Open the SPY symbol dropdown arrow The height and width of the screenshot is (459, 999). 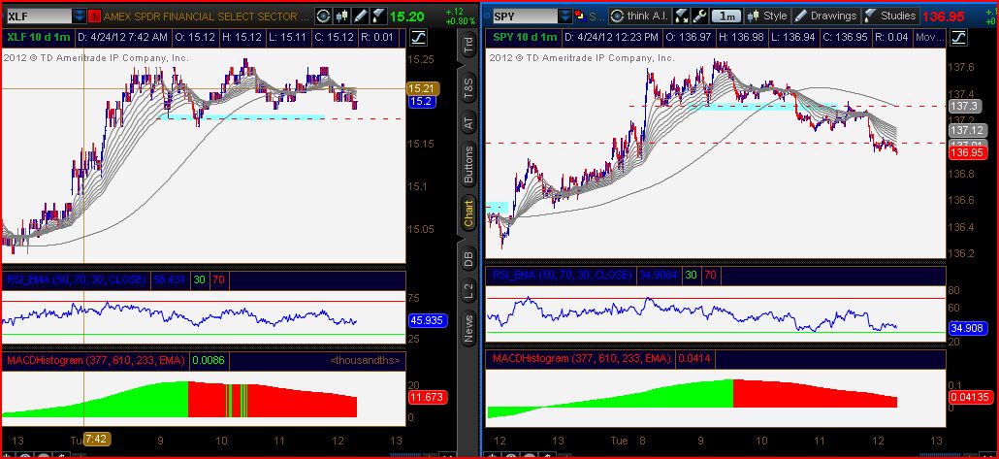click(564, 16)
